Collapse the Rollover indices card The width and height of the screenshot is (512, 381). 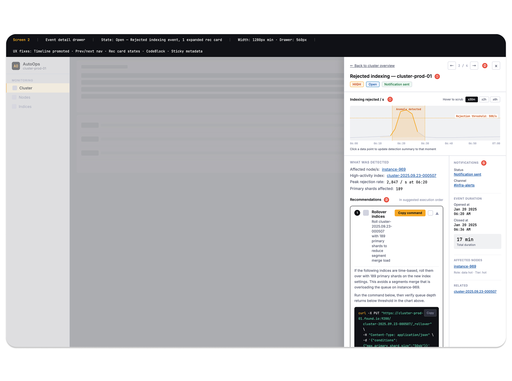coord(437,213)
